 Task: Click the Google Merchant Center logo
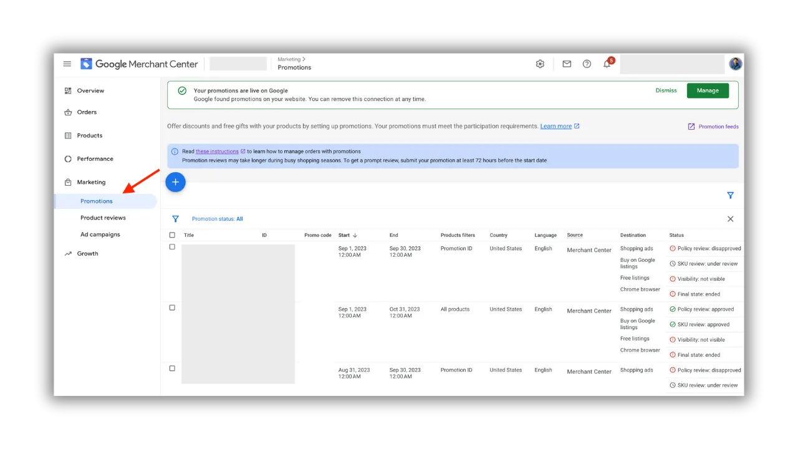pyautogui.click(x=139, y=64)
